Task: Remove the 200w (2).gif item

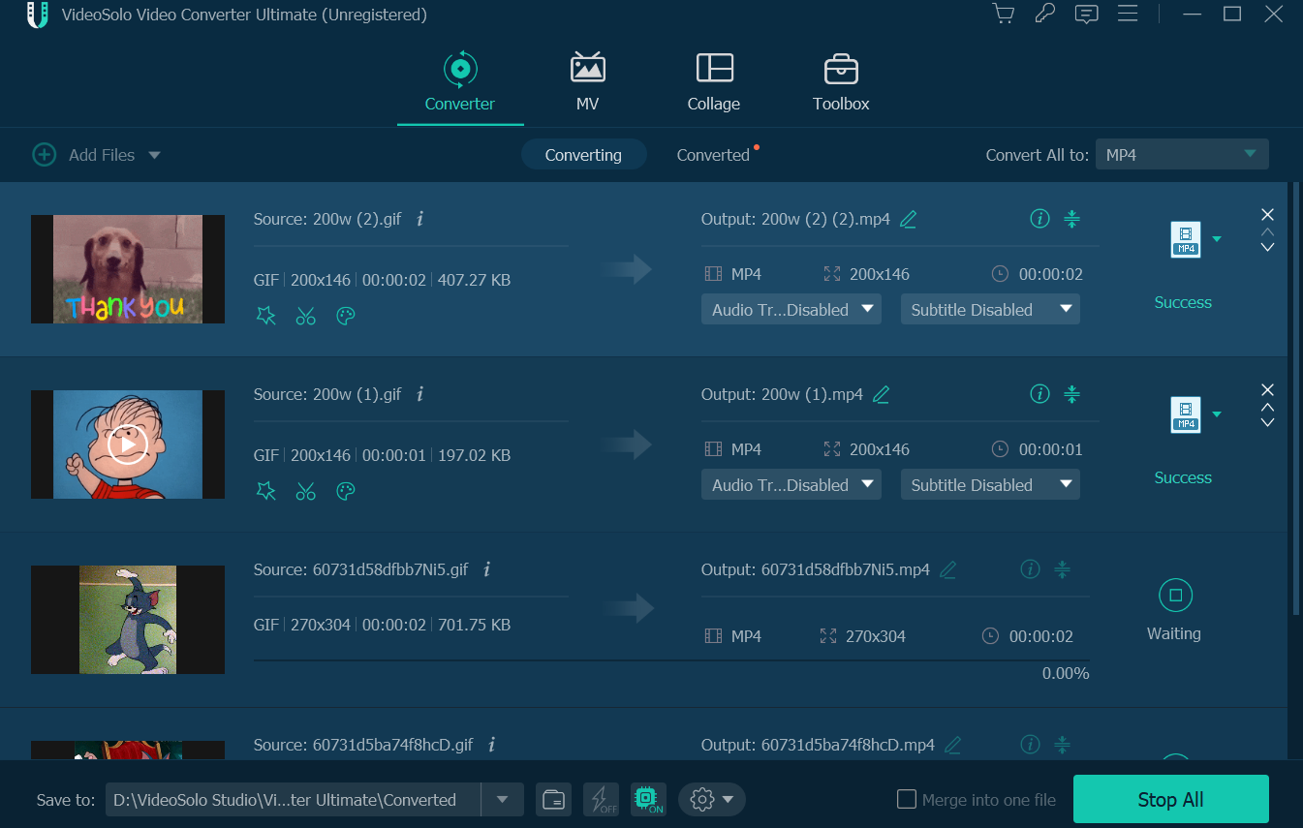Action: click(x=1267, y=214)
